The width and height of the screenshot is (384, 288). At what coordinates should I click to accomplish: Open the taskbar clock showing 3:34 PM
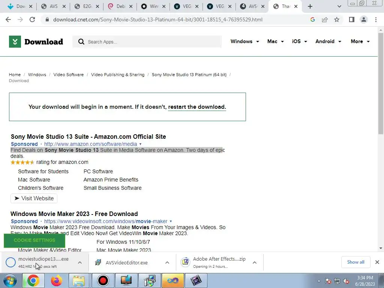pos(365,281)
